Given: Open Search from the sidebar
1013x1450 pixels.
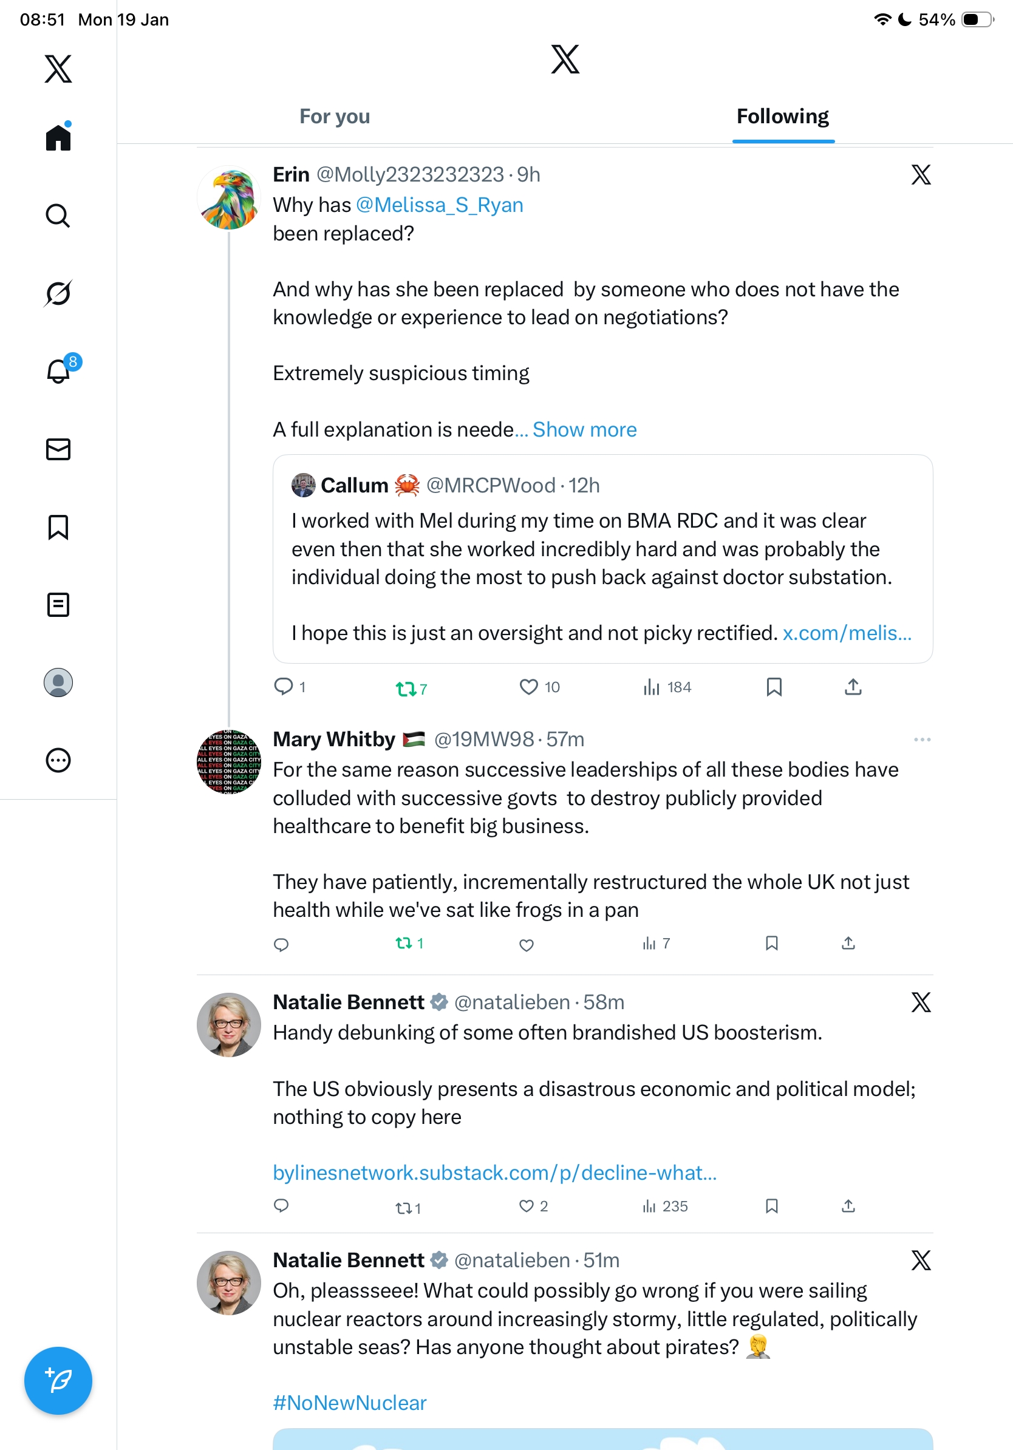Looking at the screenshot, I should coord(58,216).
